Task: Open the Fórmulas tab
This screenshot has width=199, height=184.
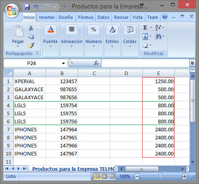Action: click(x=86, y=17)
